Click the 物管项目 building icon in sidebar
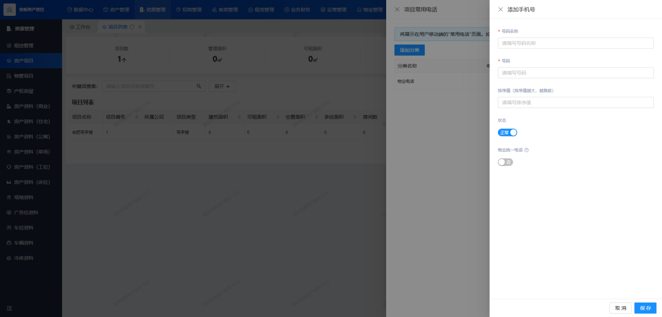 point(9,76)
